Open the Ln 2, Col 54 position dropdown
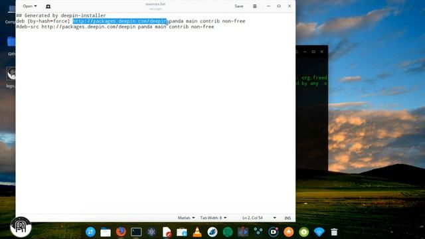This screenshot has height=239, width=425. pos(259,218)
